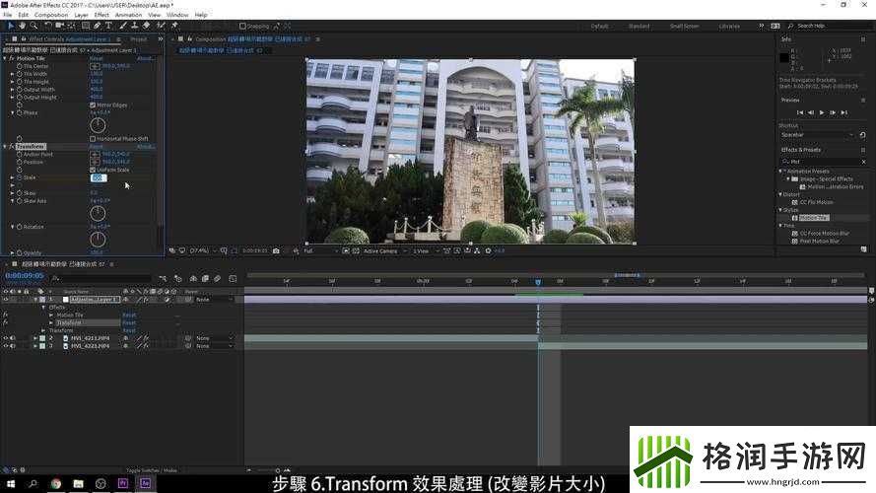Image resolution: width=876 pixels, height=493 pixels.
Task: Click Reset next to Motion Tile effect
Action: click(x=97, y=59)
